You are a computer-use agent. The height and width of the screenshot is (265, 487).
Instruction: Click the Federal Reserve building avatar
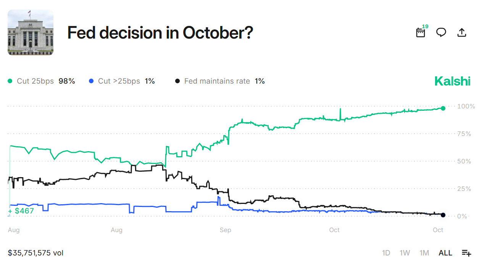click(31, 33)
